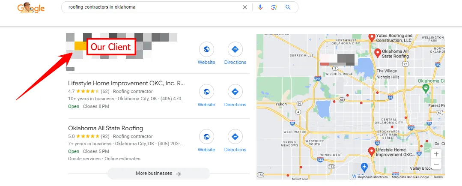Screen dimensions: 462x186
Task: Click inside the roofing contractors search field
Action: [150, 7]
